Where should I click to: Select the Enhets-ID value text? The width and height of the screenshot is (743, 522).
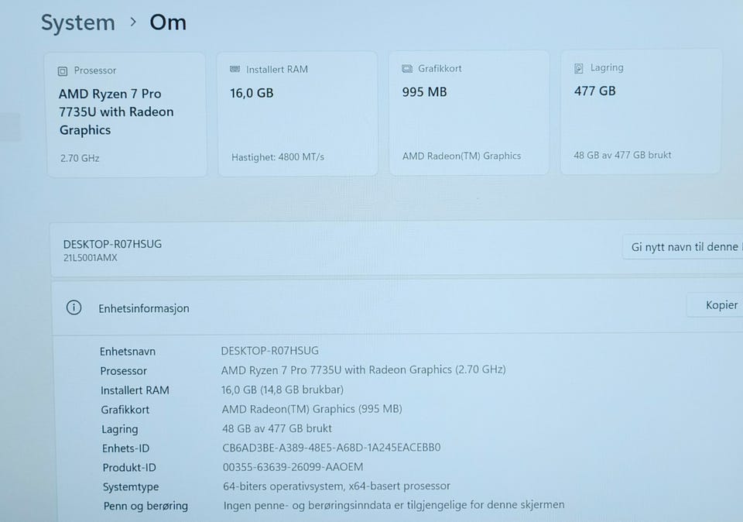(331, 448)
